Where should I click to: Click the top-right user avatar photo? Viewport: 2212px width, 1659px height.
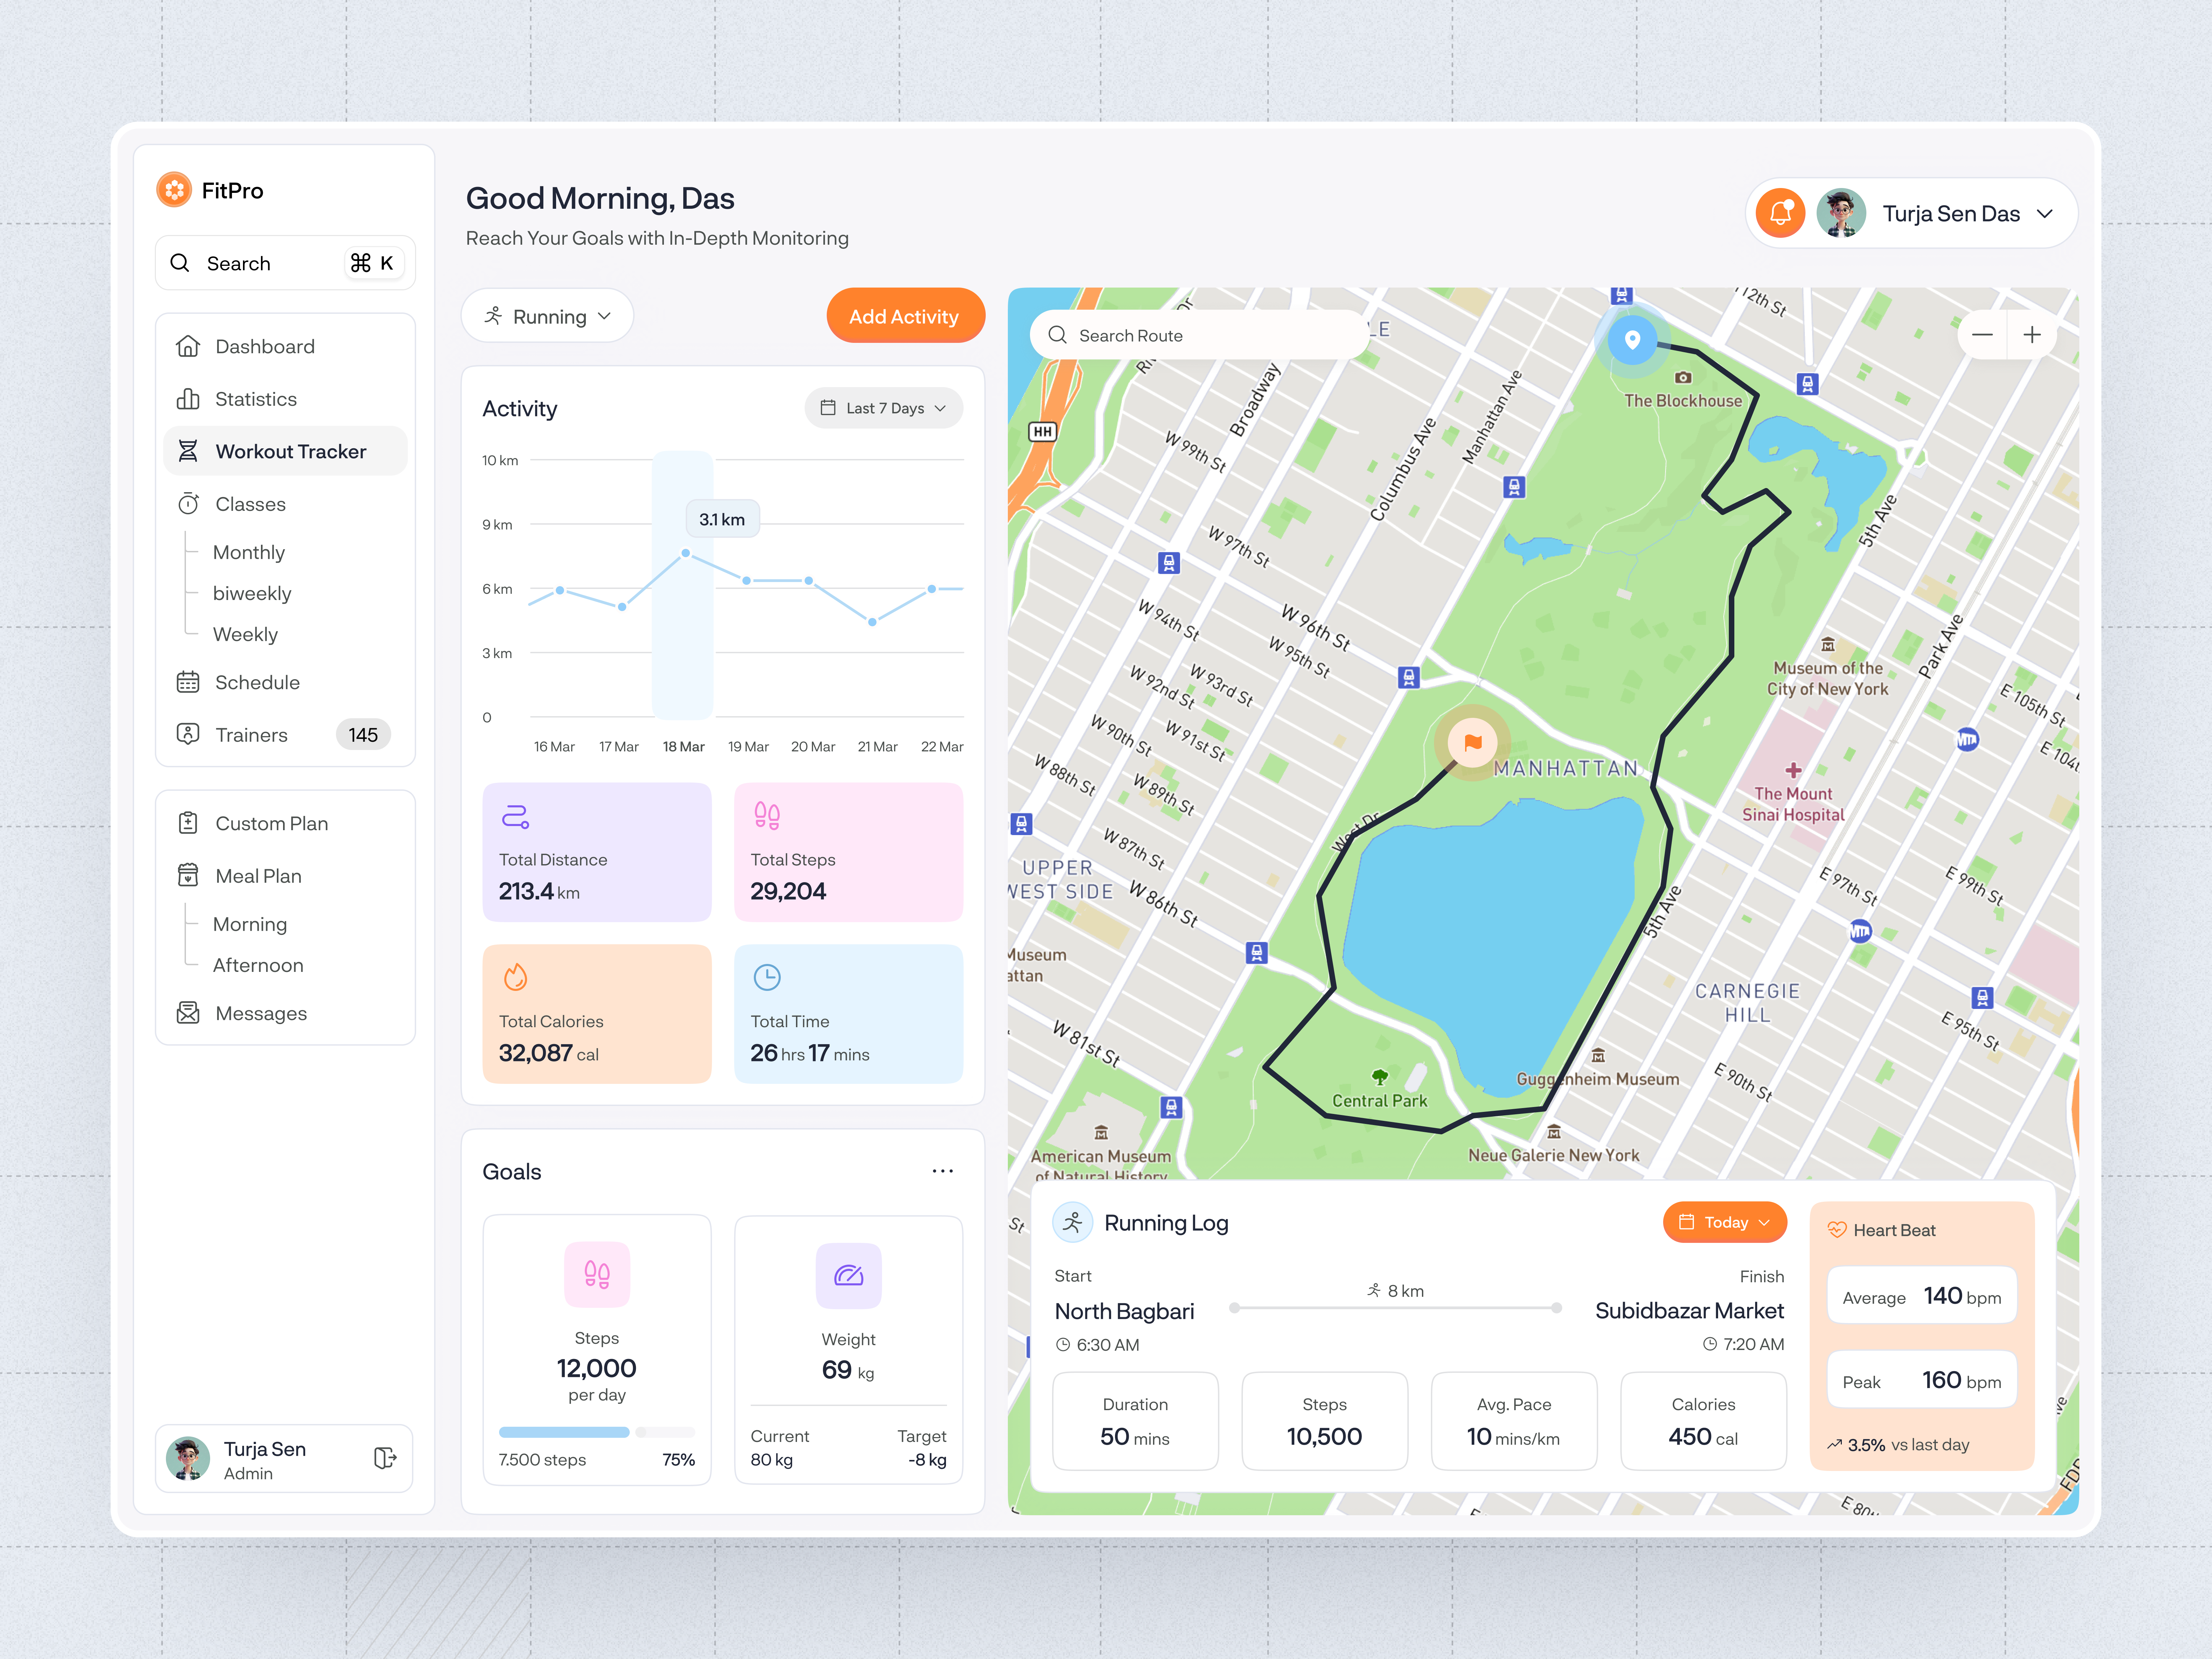coord(1841,213)
